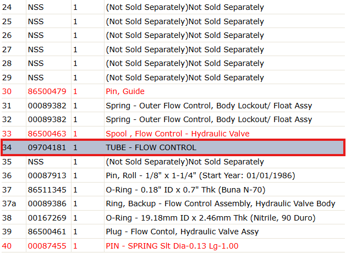346x253 pixels.
Task: Select Plug - Flow Contol row 39
Action: (x=173, y=232)
